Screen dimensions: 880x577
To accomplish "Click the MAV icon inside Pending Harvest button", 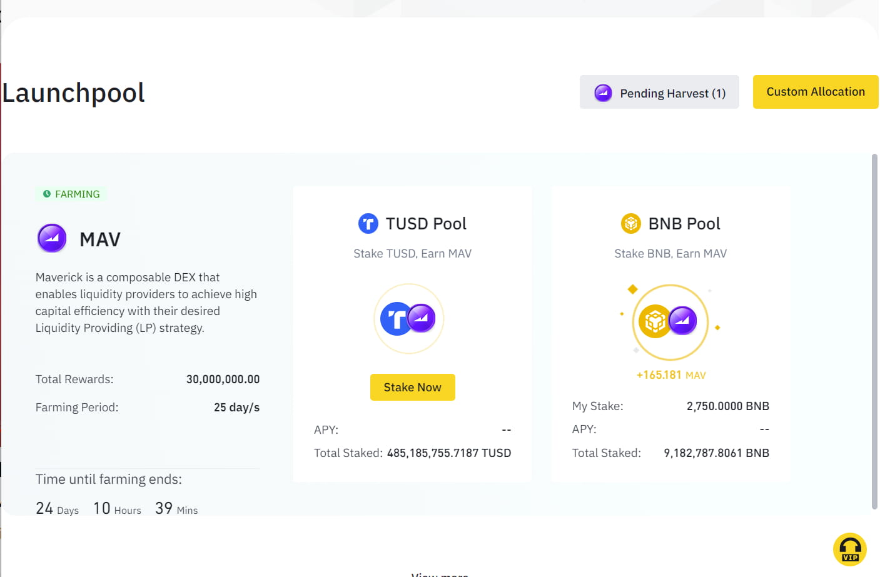I will point(602,93).
